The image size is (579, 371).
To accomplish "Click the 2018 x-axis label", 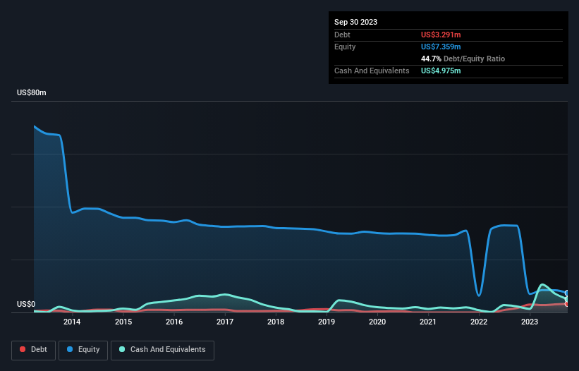I will point(276,322).
